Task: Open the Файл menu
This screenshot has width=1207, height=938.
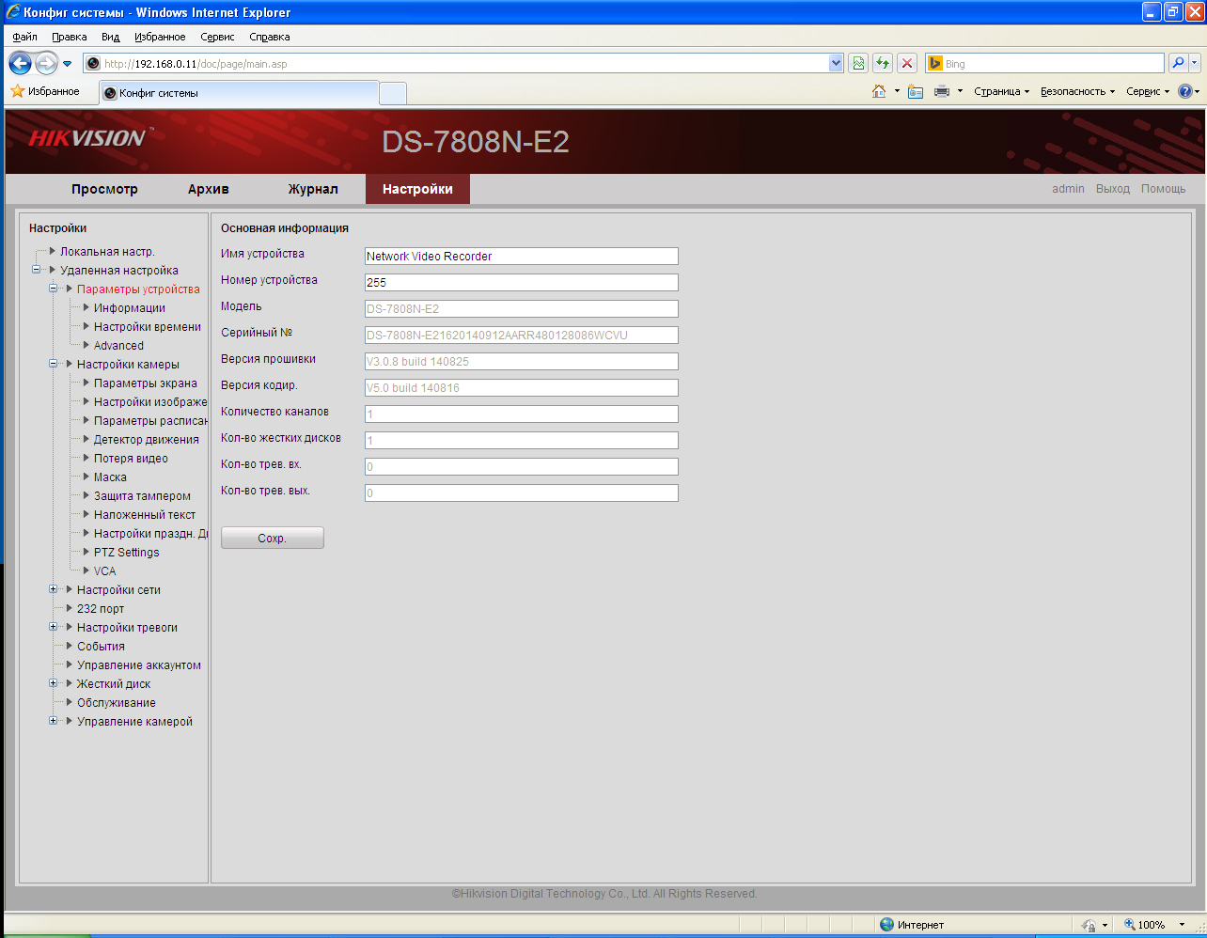Action: click(25, 37)
